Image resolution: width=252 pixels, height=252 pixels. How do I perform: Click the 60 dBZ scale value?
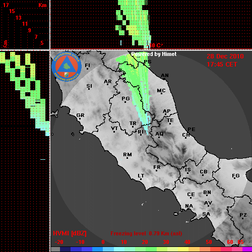[x=230, y=242]
